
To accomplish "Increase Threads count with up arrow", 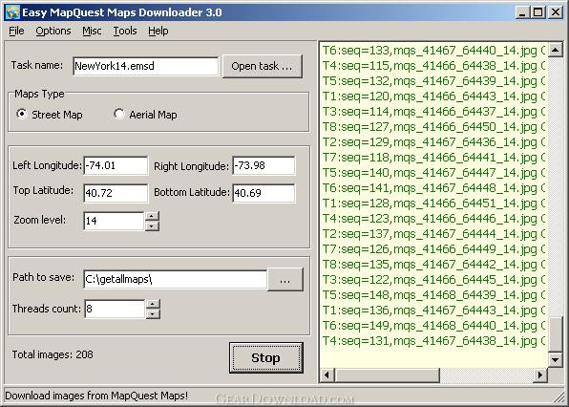I will tap(153, 304).
